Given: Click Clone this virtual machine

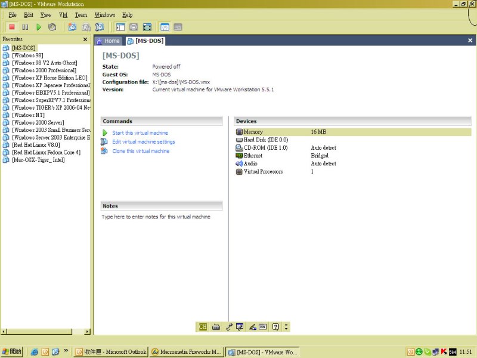Looking at the screenshot, I should 141,151.
